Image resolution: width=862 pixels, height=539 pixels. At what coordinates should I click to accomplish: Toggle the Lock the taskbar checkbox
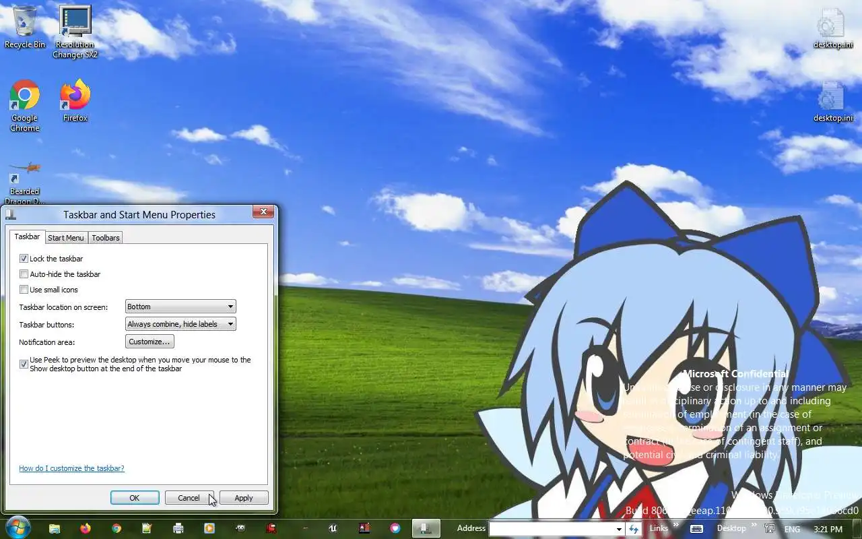click(24, 259)
